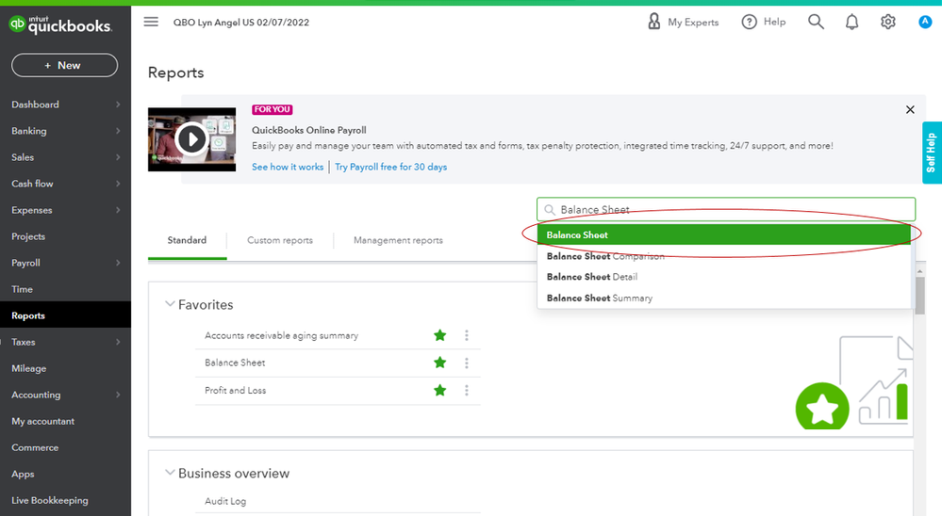Select the highlighted Balance Sheet suggestion

pos(724,234)
